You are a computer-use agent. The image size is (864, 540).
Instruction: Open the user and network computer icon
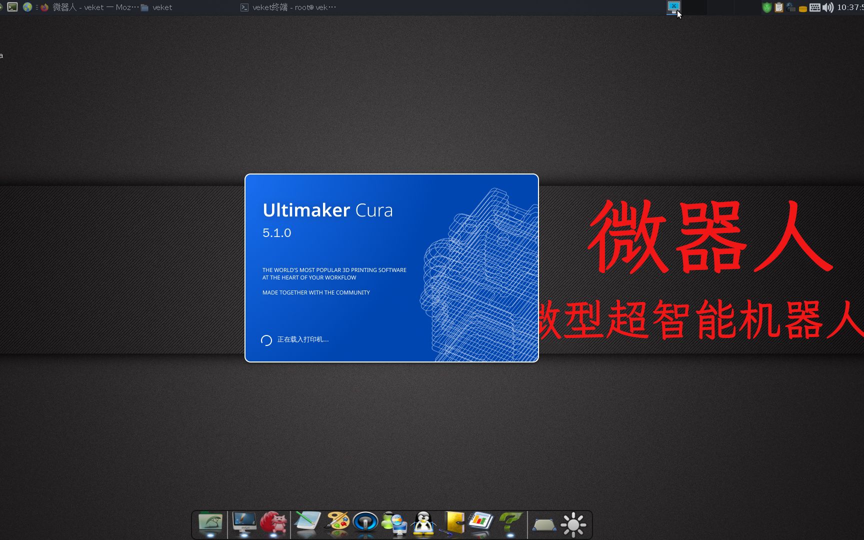tap(394, 524)
